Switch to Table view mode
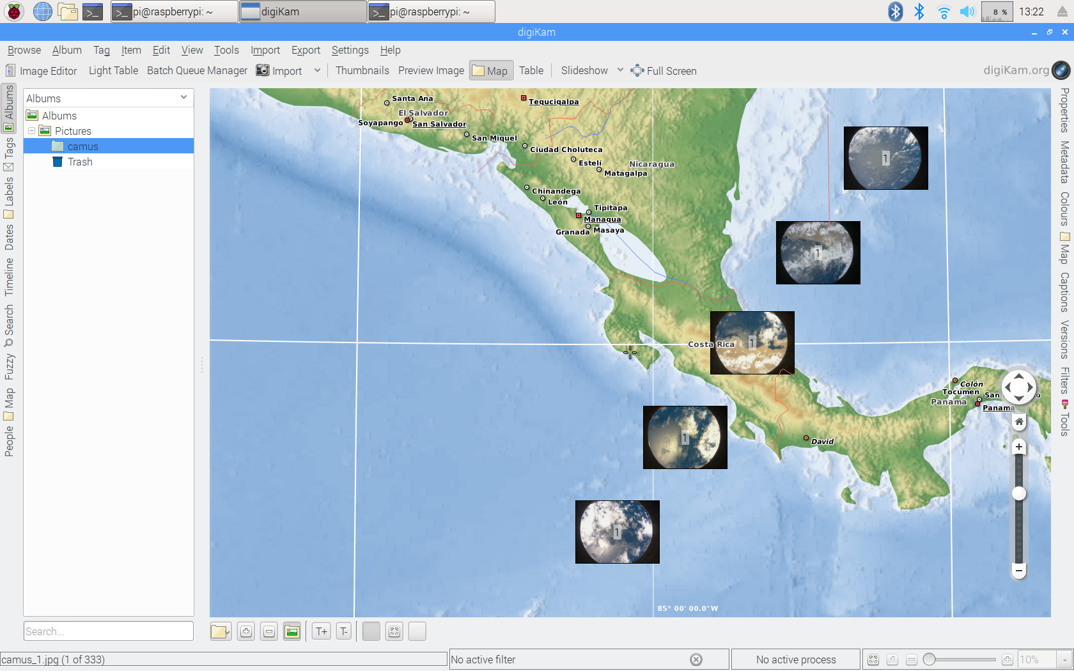This screenshot has width=1074, height=671. (531, 71)
